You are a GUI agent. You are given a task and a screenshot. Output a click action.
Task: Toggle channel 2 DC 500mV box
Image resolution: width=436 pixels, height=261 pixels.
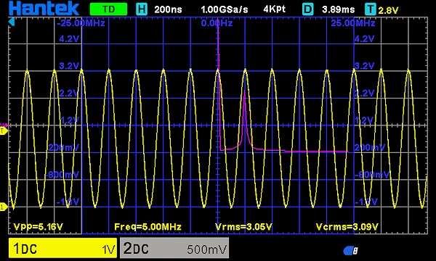[x=174, y=248]
